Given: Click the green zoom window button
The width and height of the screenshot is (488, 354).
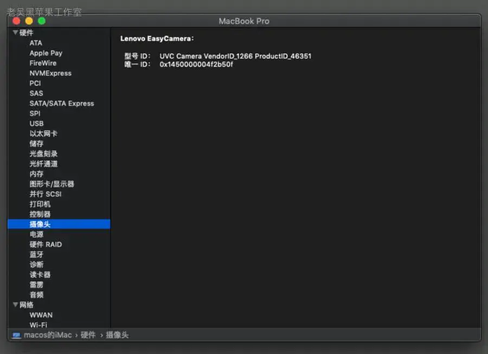Looking at the screenshot, I should click(42, 21).
